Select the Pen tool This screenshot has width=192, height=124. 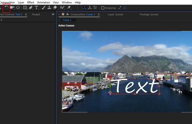tap(31, 7)
